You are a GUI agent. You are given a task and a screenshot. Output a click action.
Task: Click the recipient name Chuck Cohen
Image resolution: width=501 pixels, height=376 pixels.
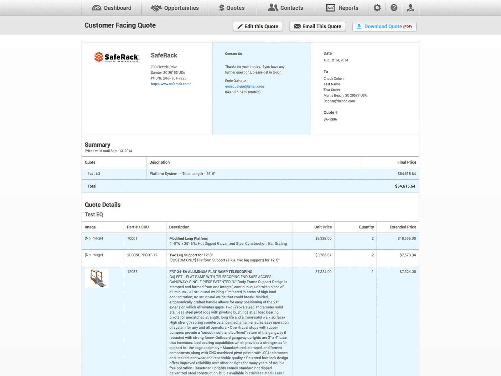point(333,79)
